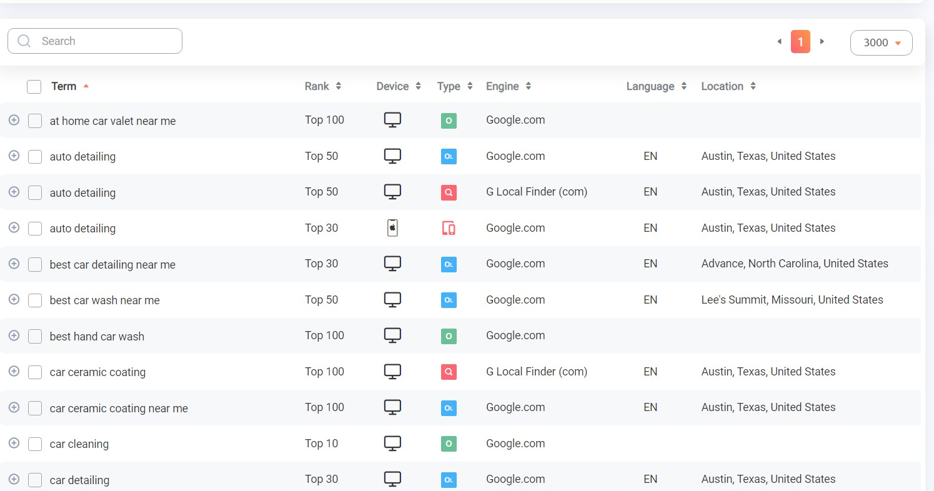Click the term 'at home car valet near me'

click(x=112, y=121)
